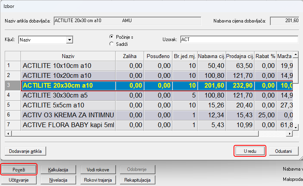Click the Nivelacija button
This screenshot has height=186, width=303.
click(58, 180)
